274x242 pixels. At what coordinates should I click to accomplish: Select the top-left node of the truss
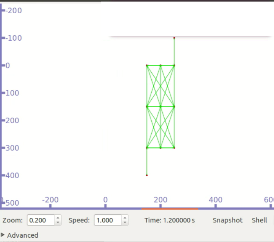point(147,65)
